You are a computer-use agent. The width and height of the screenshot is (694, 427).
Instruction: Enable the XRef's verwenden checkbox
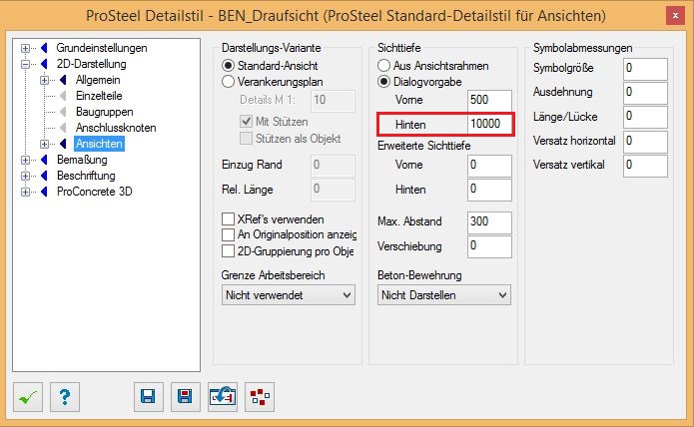tap(228, 219)
